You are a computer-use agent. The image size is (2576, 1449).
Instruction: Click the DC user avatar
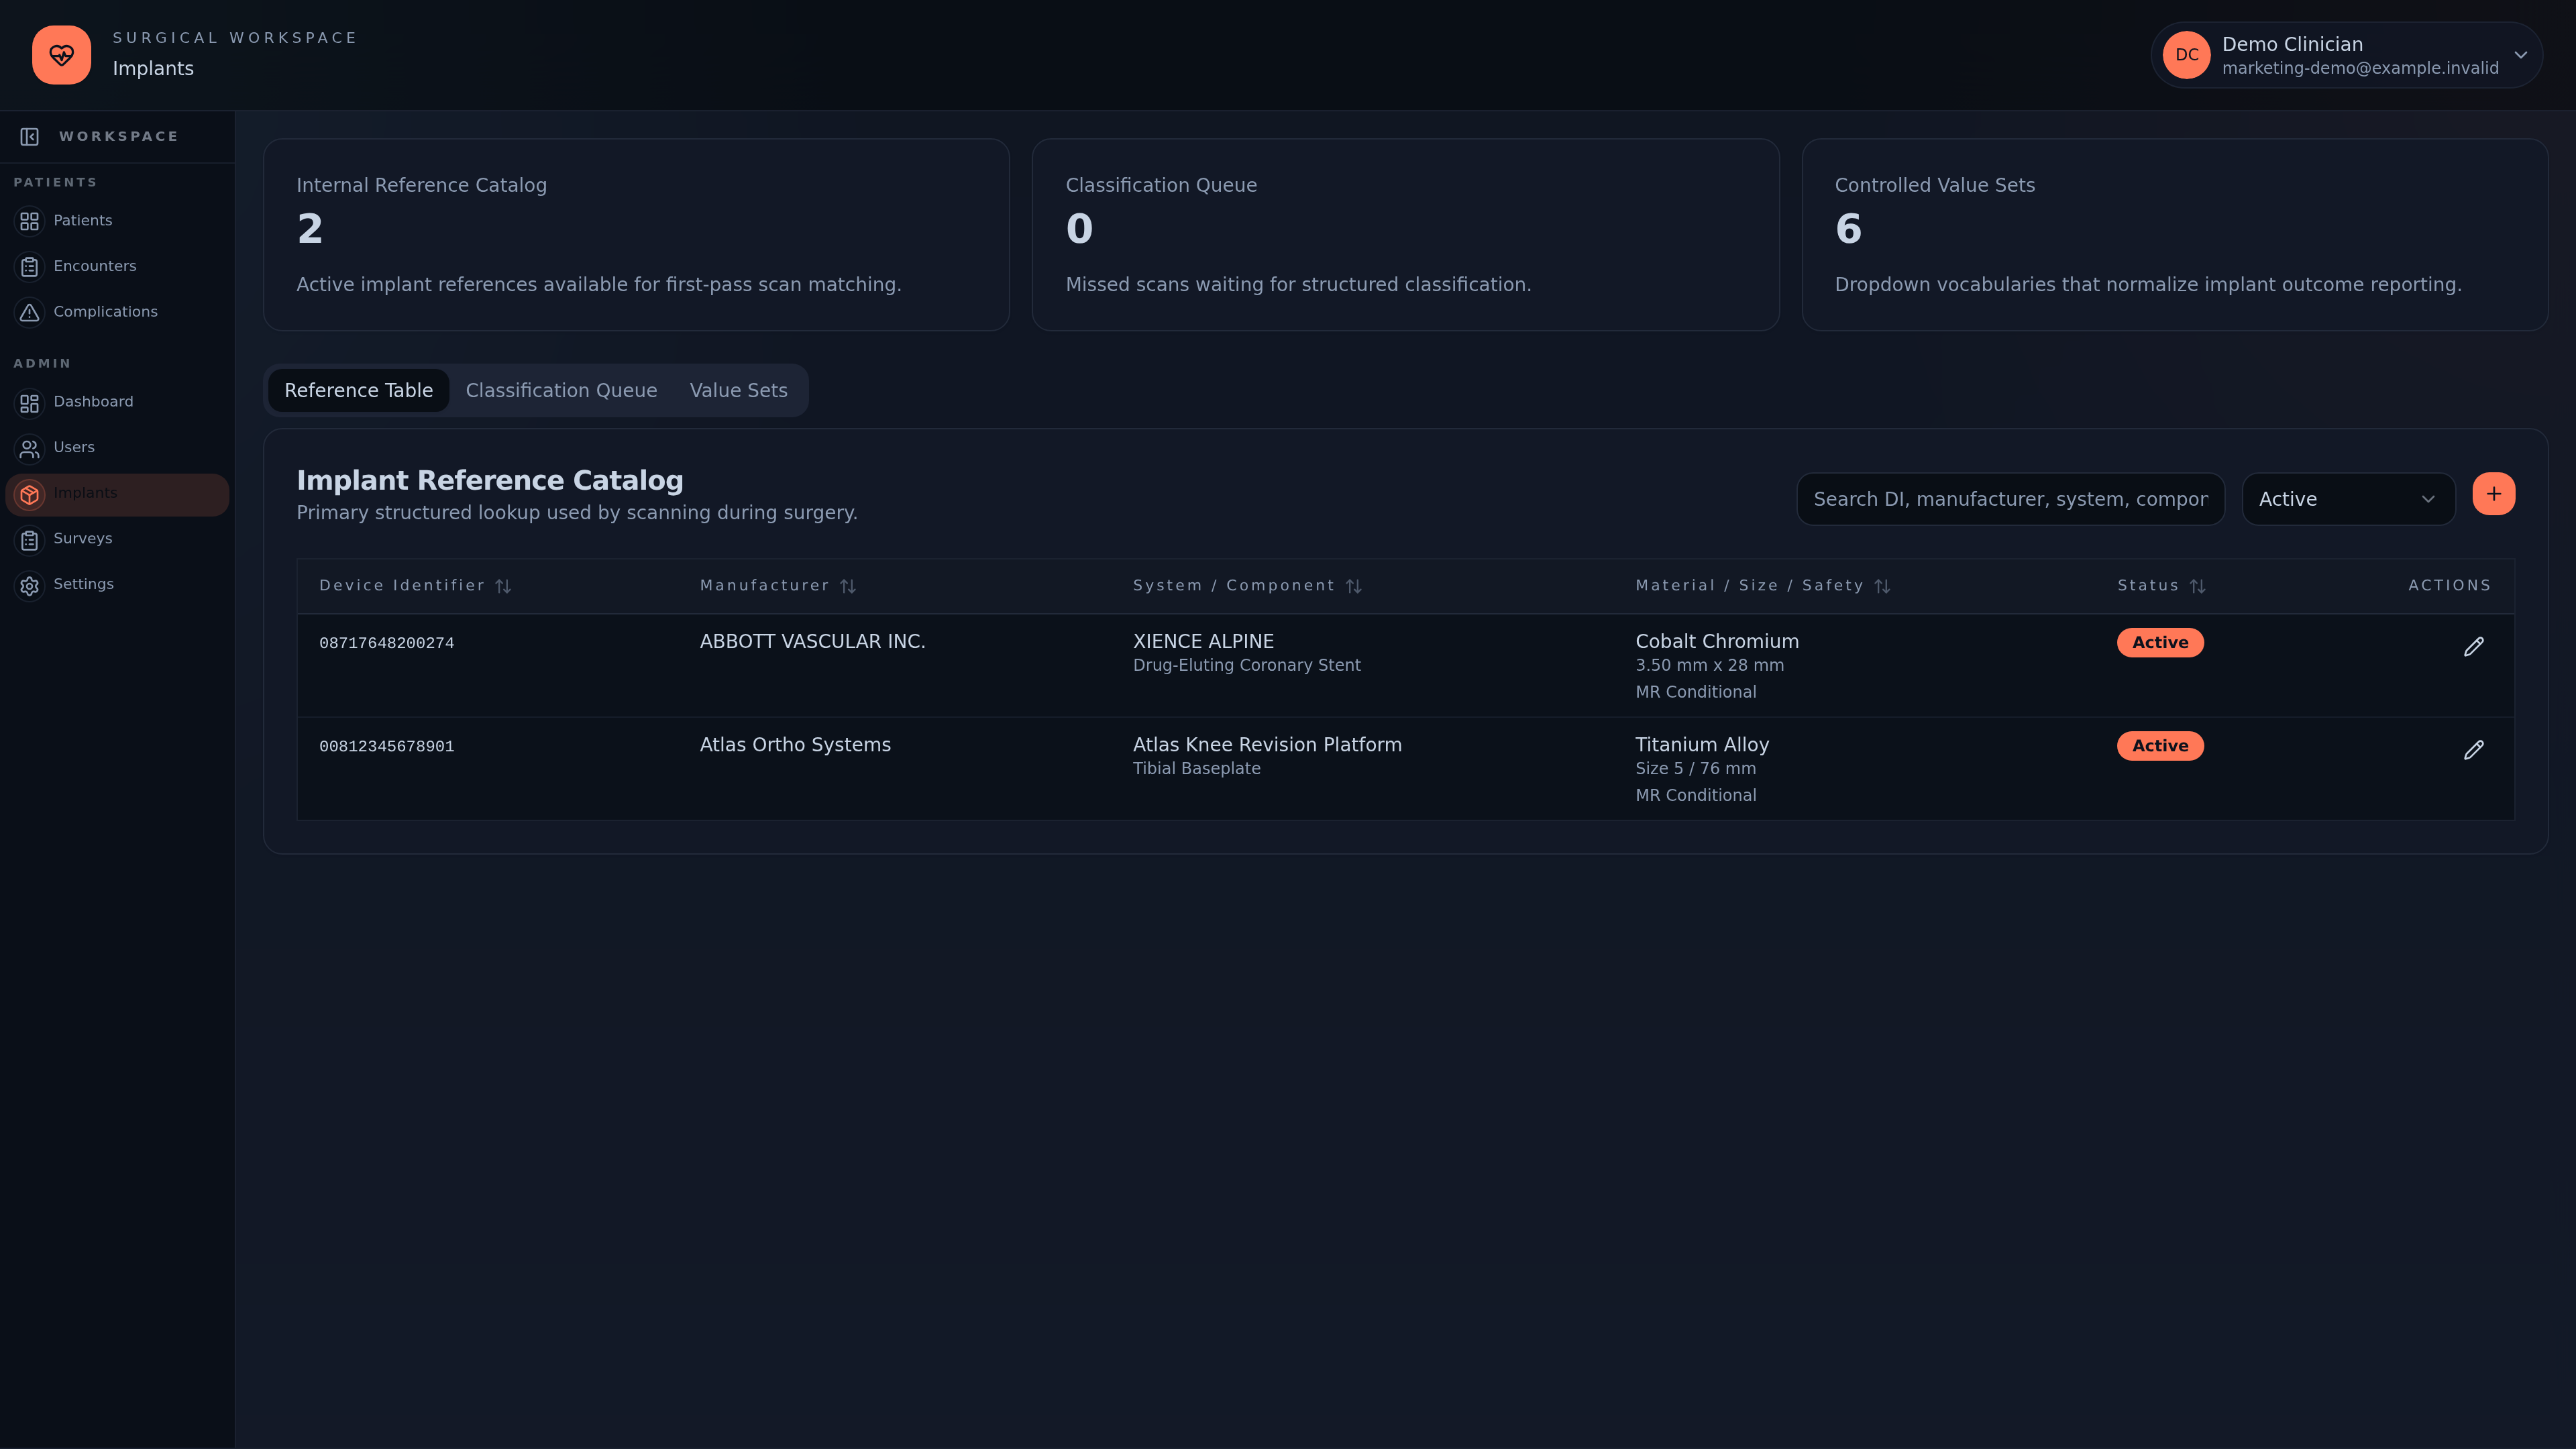2187,55
